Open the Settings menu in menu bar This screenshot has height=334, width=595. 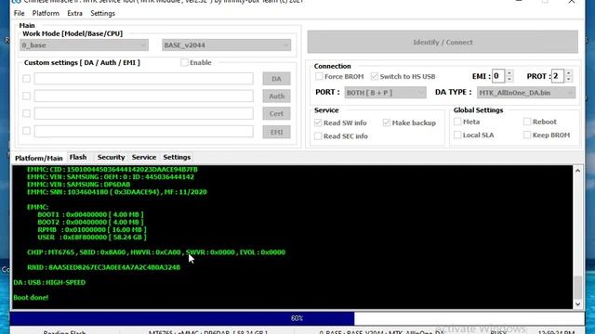(102, 13)
